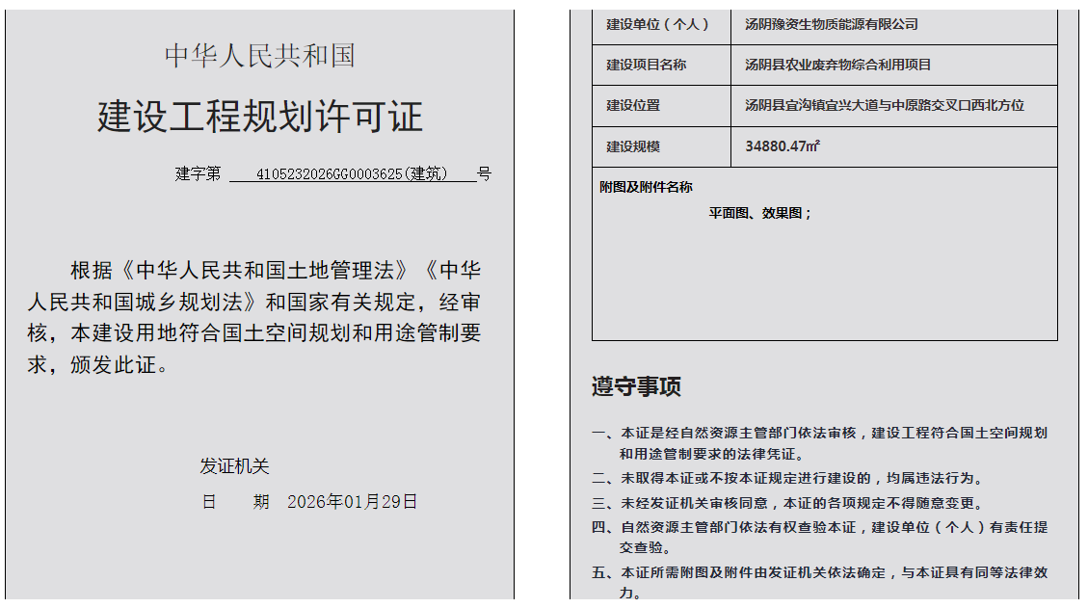Click the 建字第 label

(x=198, y=174)
